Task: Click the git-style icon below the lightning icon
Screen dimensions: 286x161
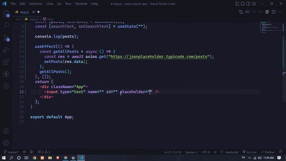Action: 6,86
